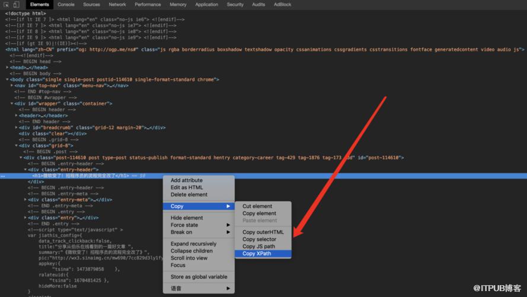The height and width of the screenshot is (297, 527).
Task: Select the BEGIN .grid-8 comment
Action: tap(49, 140)
